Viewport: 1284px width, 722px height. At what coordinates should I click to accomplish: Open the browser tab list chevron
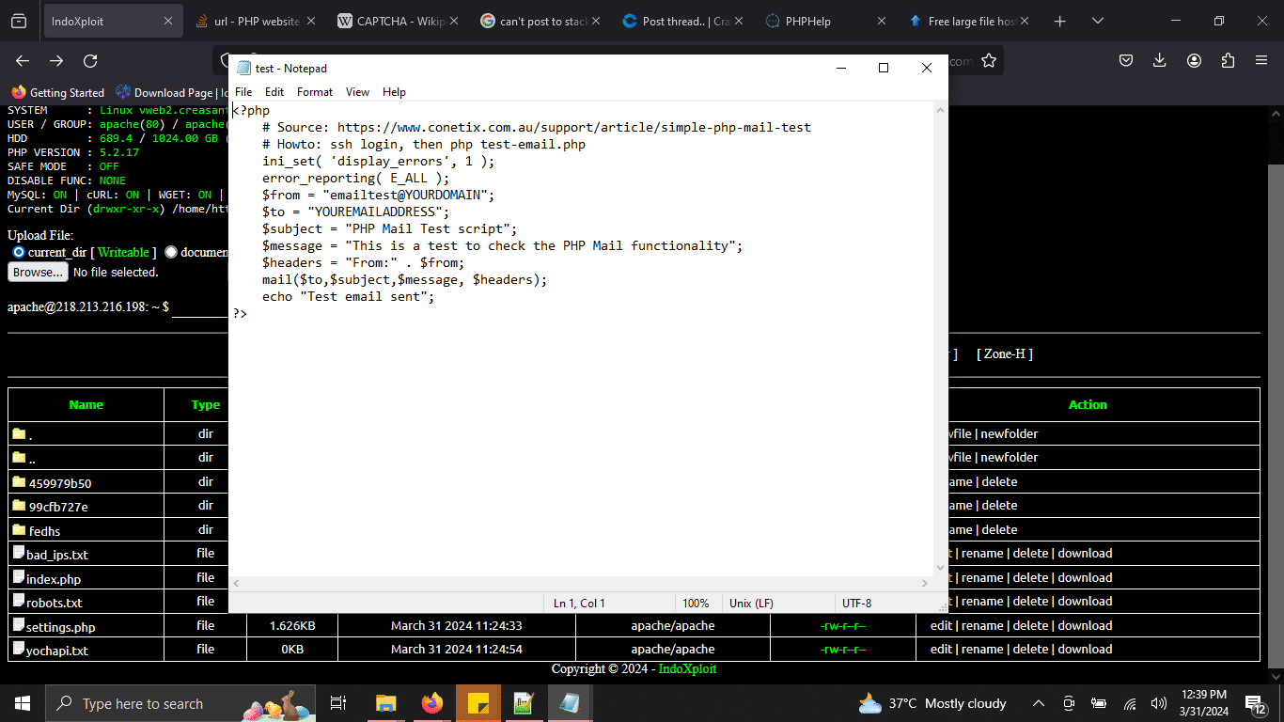click(1098, 20)
